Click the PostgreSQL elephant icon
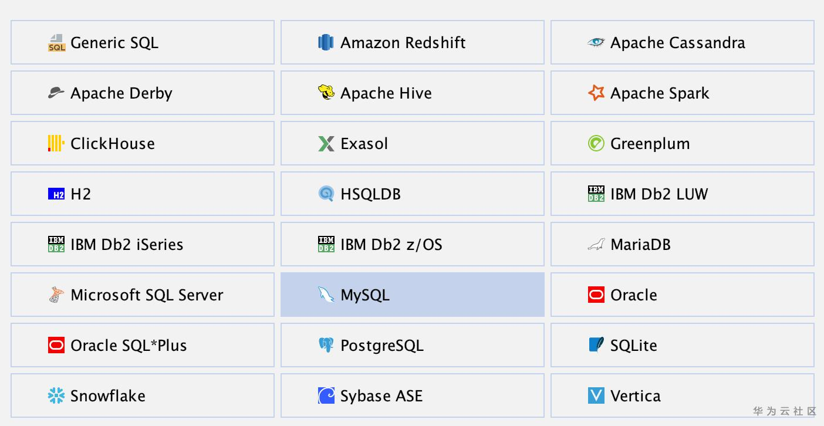This screenshot has width=824, height=426. [x=326, y=345]
